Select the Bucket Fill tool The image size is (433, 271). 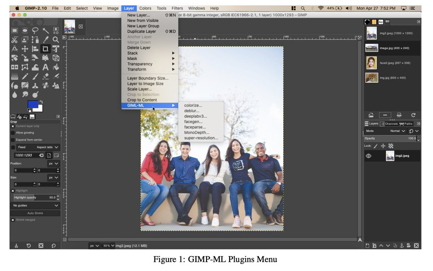(56, 67)
